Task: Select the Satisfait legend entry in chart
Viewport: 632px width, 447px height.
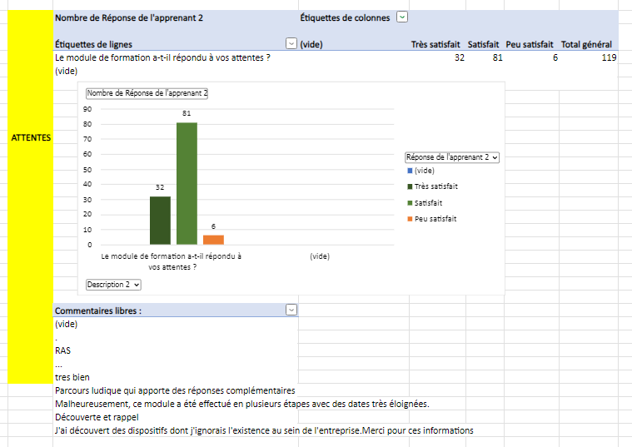Action: coord(428,202)
